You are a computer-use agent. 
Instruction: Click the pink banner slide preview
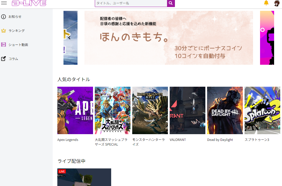pyautogui.click(x=267, y=38)
